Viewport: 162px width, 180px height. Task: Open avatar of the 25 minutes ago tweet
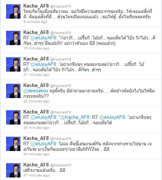click(x=13, y=117)
